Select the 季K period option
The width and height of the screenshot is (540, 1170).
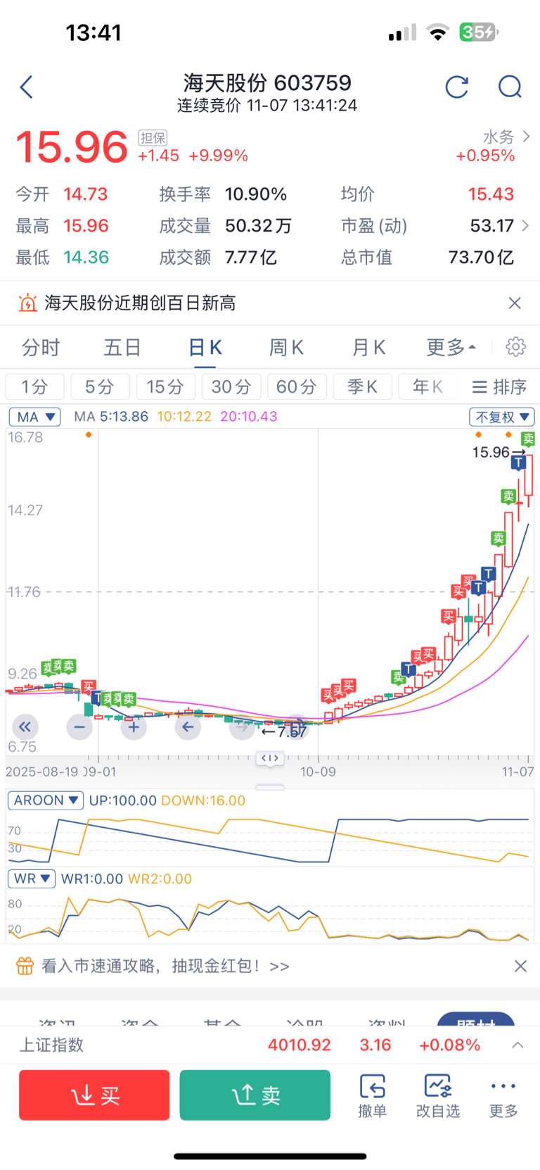click(x=362, y=386)
